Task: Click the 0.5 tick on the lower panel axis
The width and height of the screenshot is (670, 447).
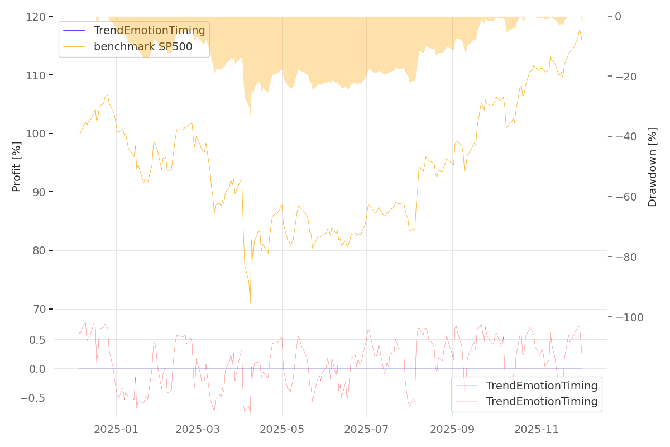Action: (x=36, y=339)
